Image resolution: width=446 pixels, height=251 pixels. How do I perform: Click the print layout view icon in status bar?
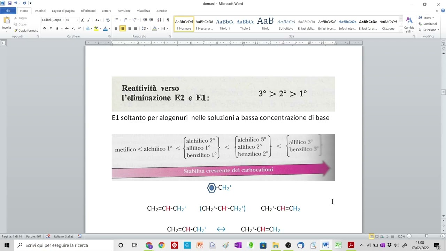[x=371, y=236]
